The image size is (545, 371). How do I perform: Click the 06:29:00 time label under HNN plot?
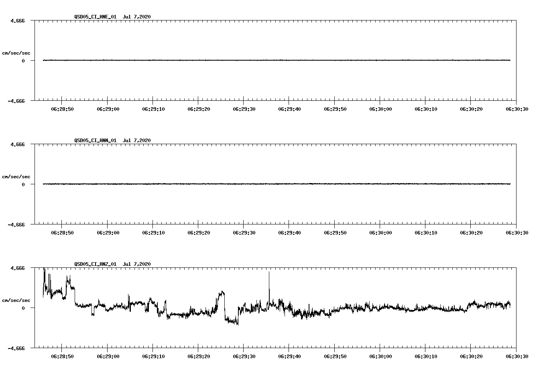108,233
